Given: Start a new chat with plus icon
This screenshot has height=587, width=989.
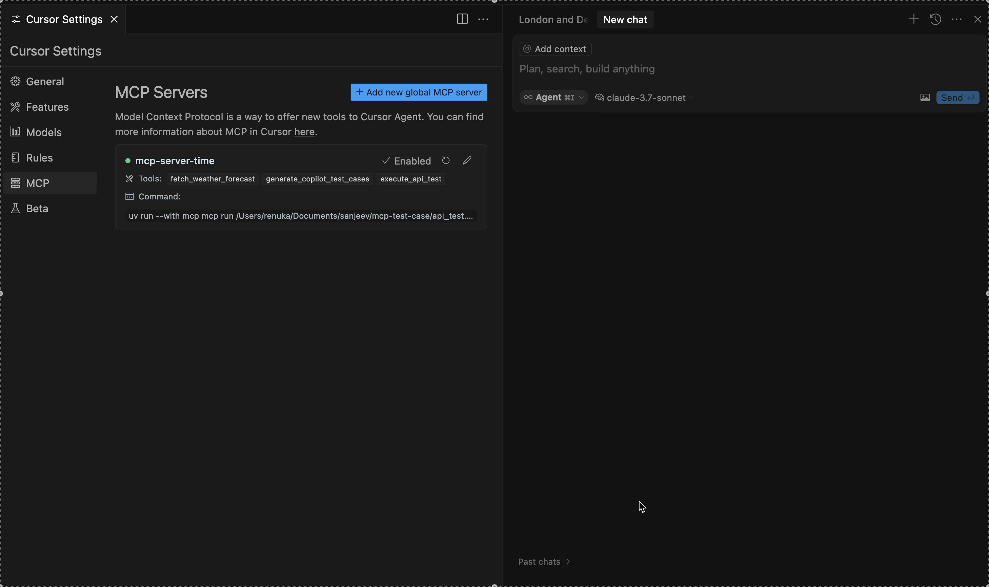Looking at the screenshot, I should pyautogui.click(x=913, y=19).
